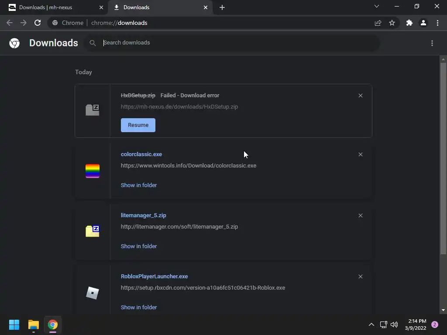Click the scrollbar down arrow
The width and height of the screenshot is (447, 335).
click(x=443, y=310)
